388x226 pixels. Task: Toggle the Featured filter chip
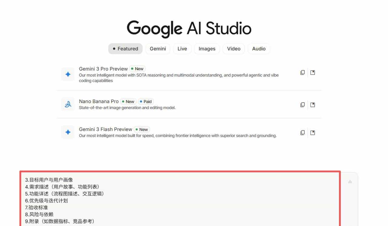tap(125, 48)
